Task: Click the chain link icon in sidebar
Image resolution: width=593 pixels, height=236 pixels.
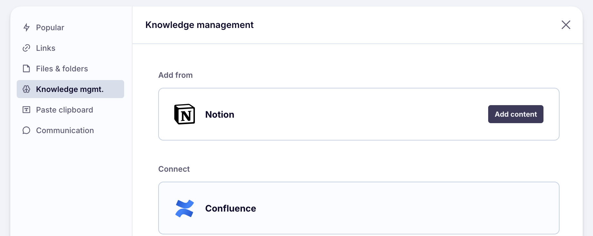Action: [x=26, y=48]
